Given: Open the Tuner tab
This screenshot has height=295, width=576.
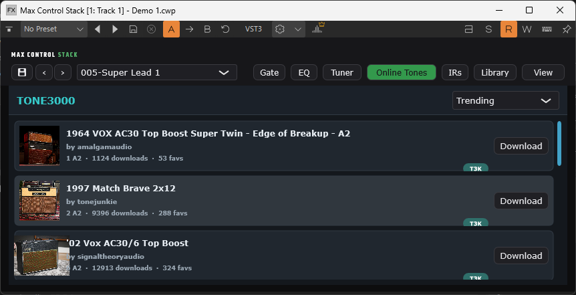Looking at the screenshot, I should click(x=342, y=72).
